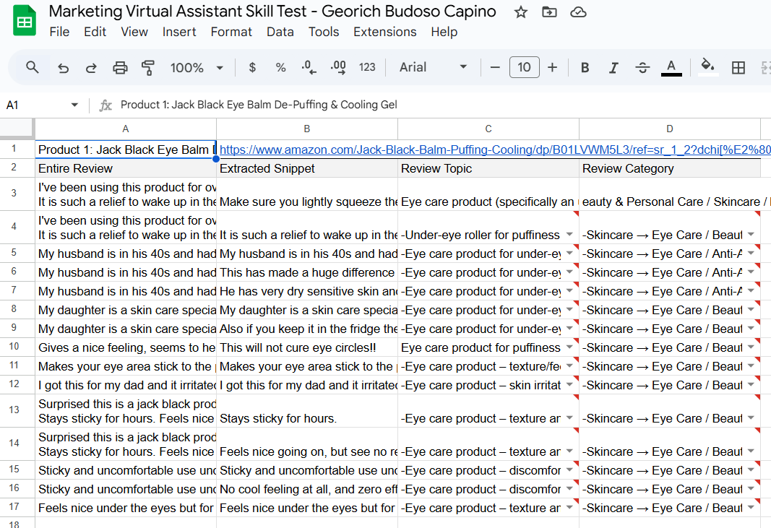Open the borders tool icon

(x=738, y=68)
